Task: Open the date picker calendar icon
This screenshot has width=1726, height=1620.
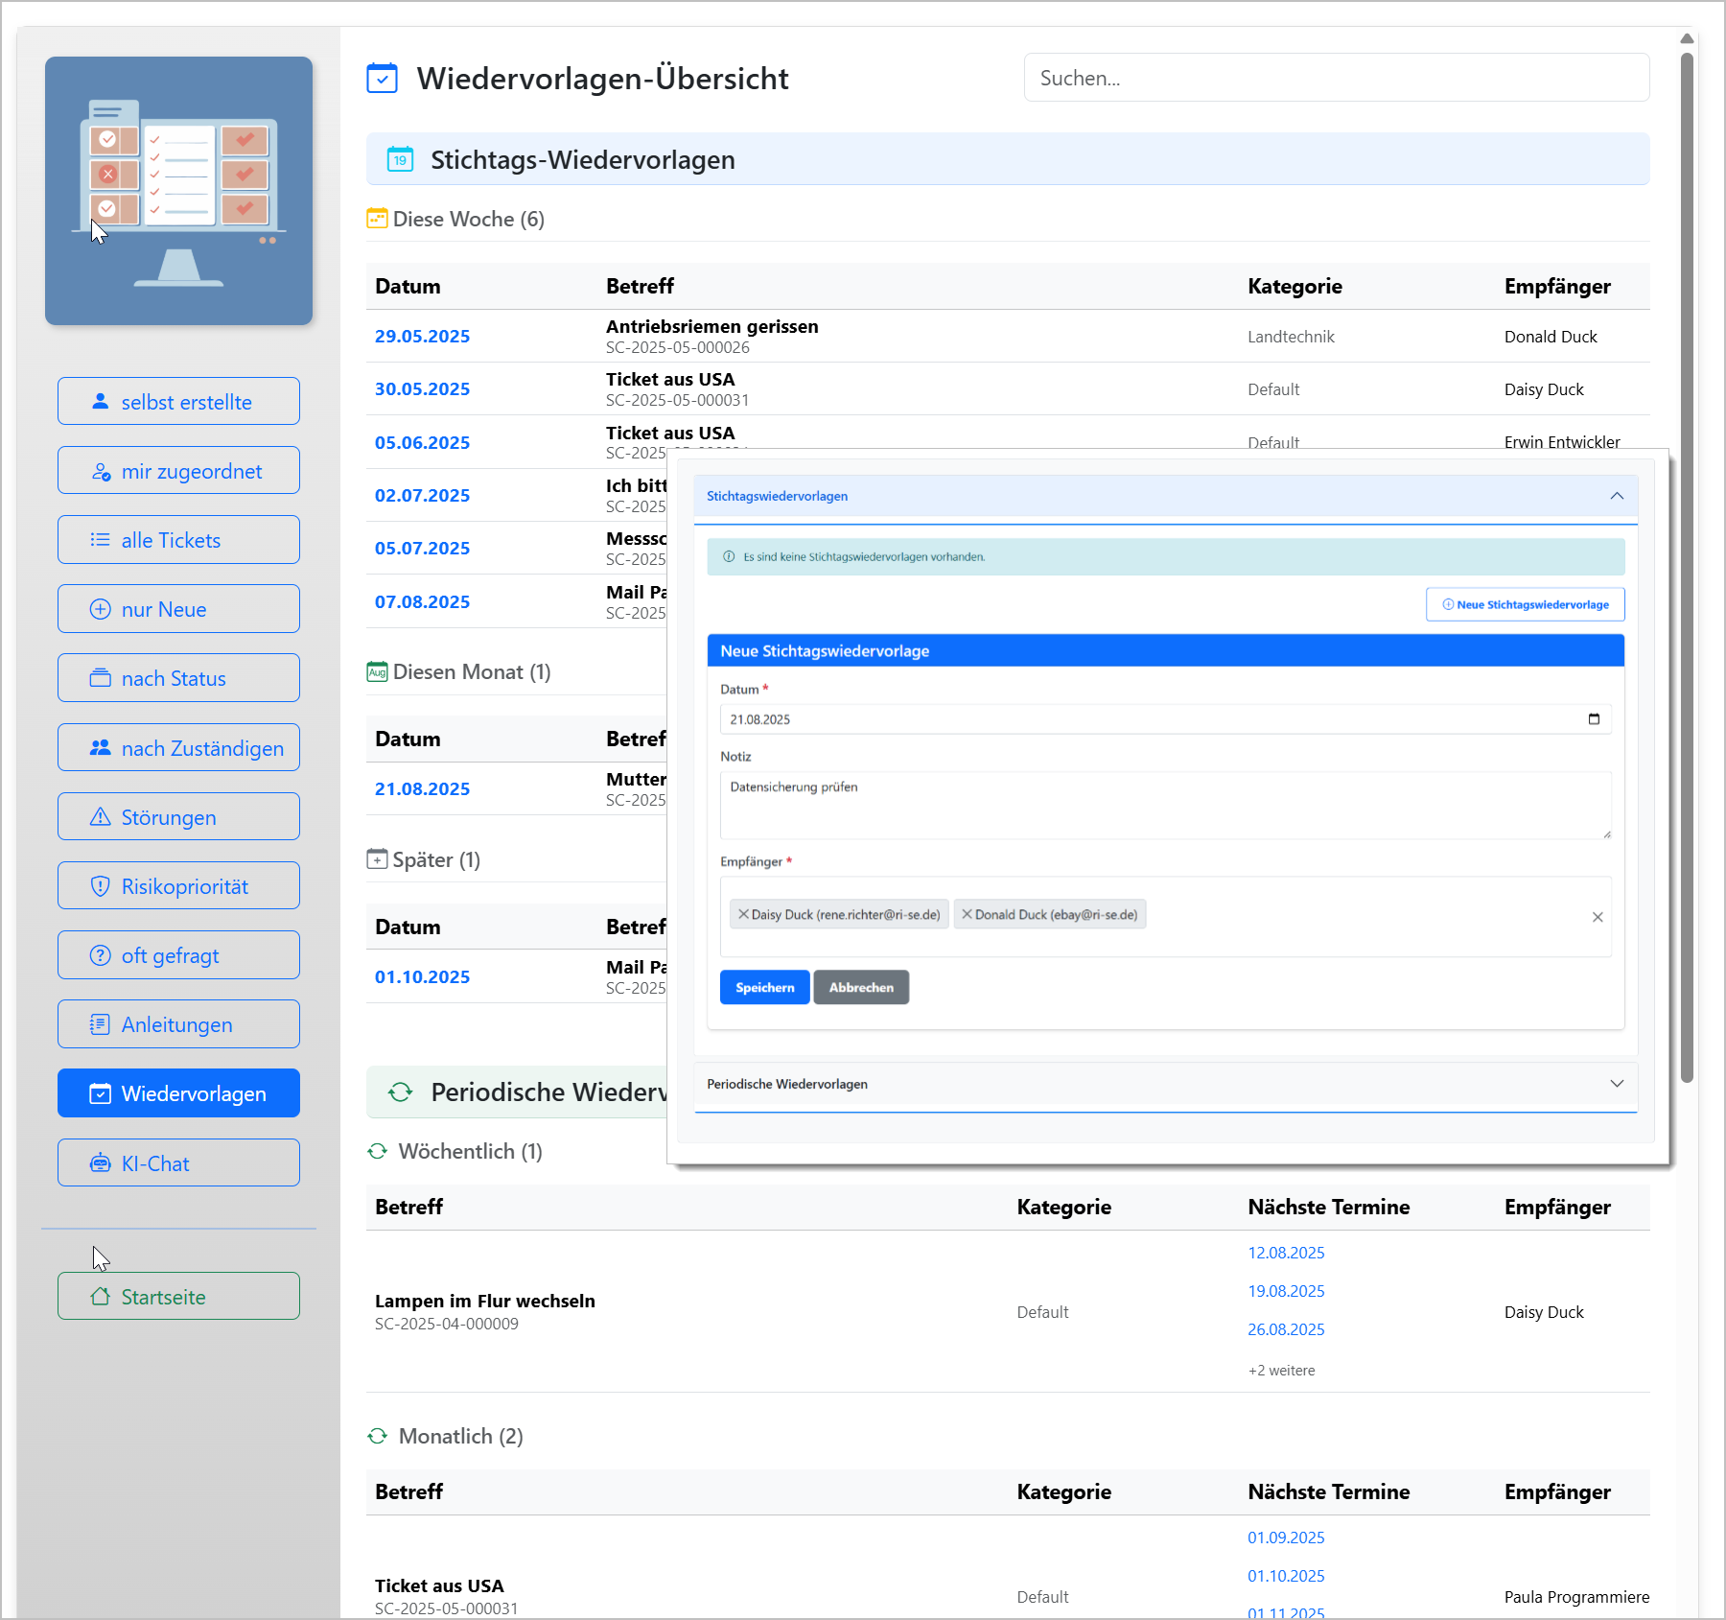Action: click(1594, 719)
